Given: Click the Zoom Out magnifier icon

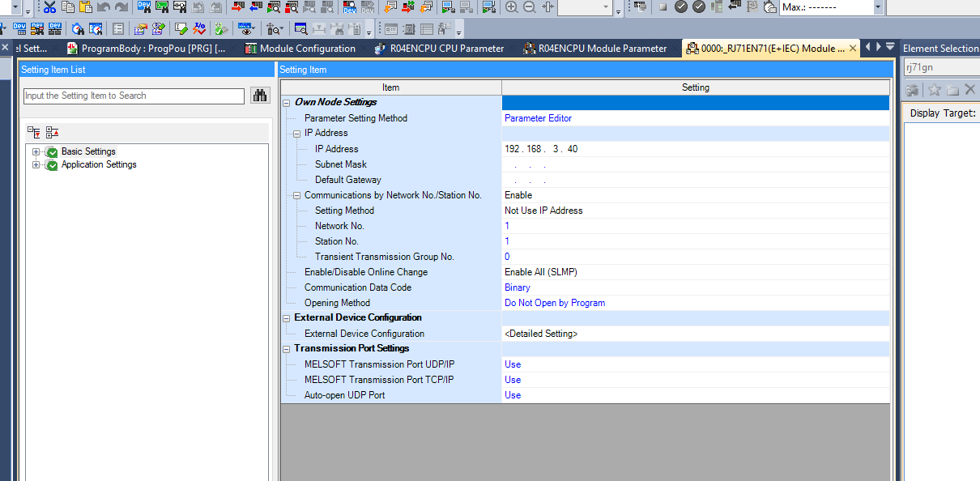Looking at the screenshot, I should pyautogui.click(x=530, y=7).
